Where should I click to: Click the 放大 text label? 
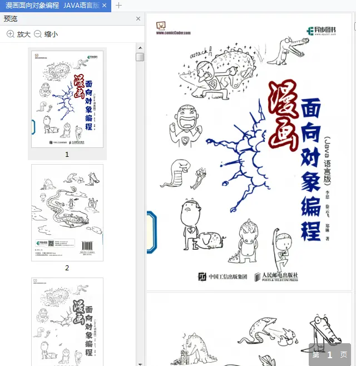pos(24,34)
